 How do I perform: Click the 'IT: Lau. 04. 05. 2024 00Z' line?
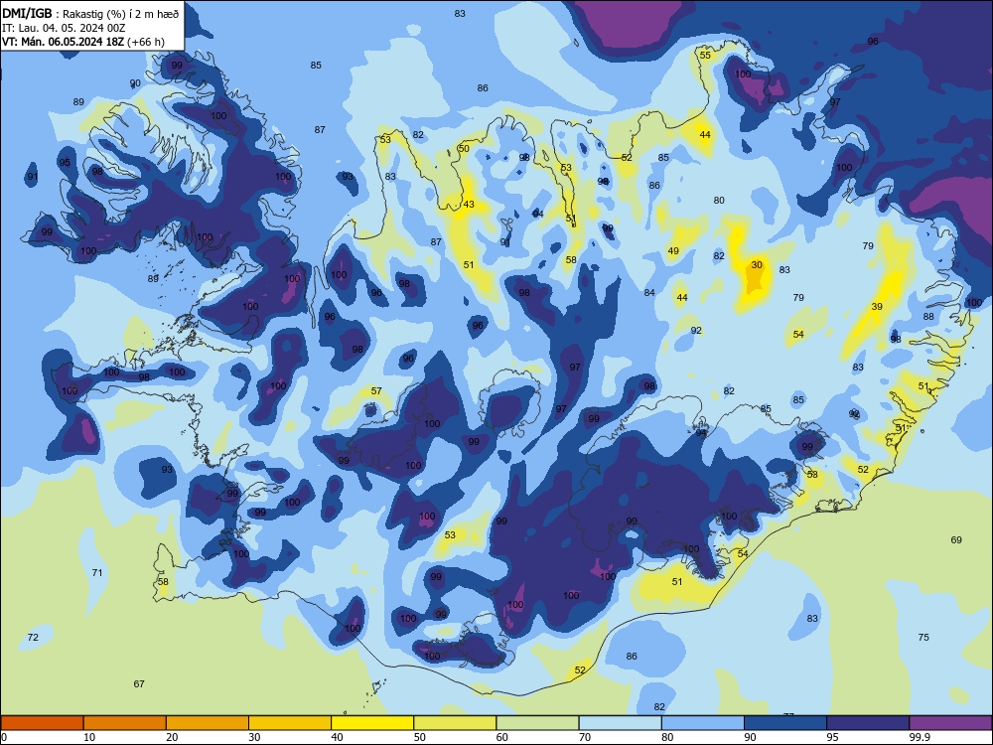point(64,28)
